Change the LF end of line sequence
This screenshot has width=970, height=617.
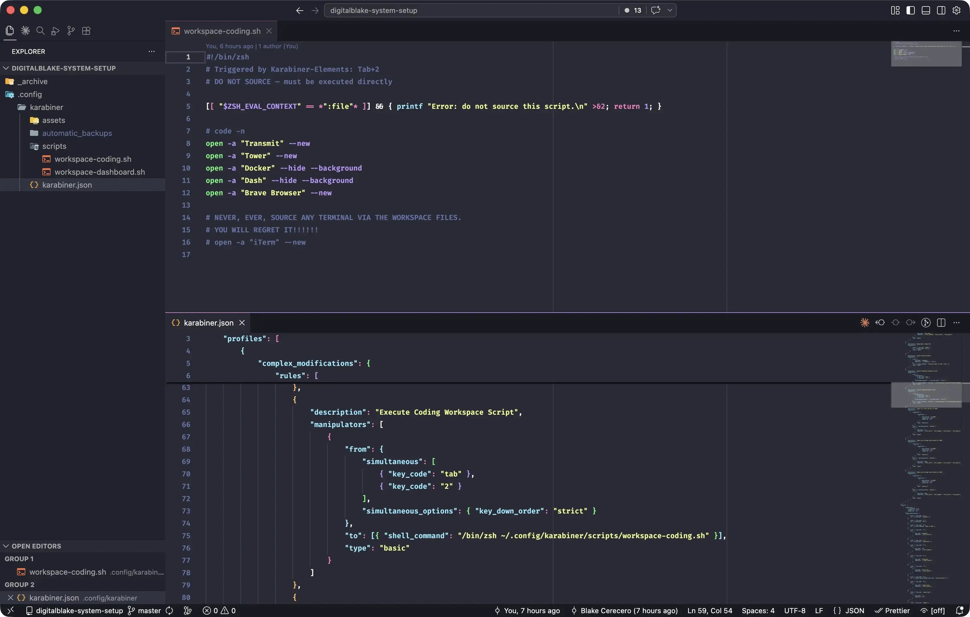point(819,611)
